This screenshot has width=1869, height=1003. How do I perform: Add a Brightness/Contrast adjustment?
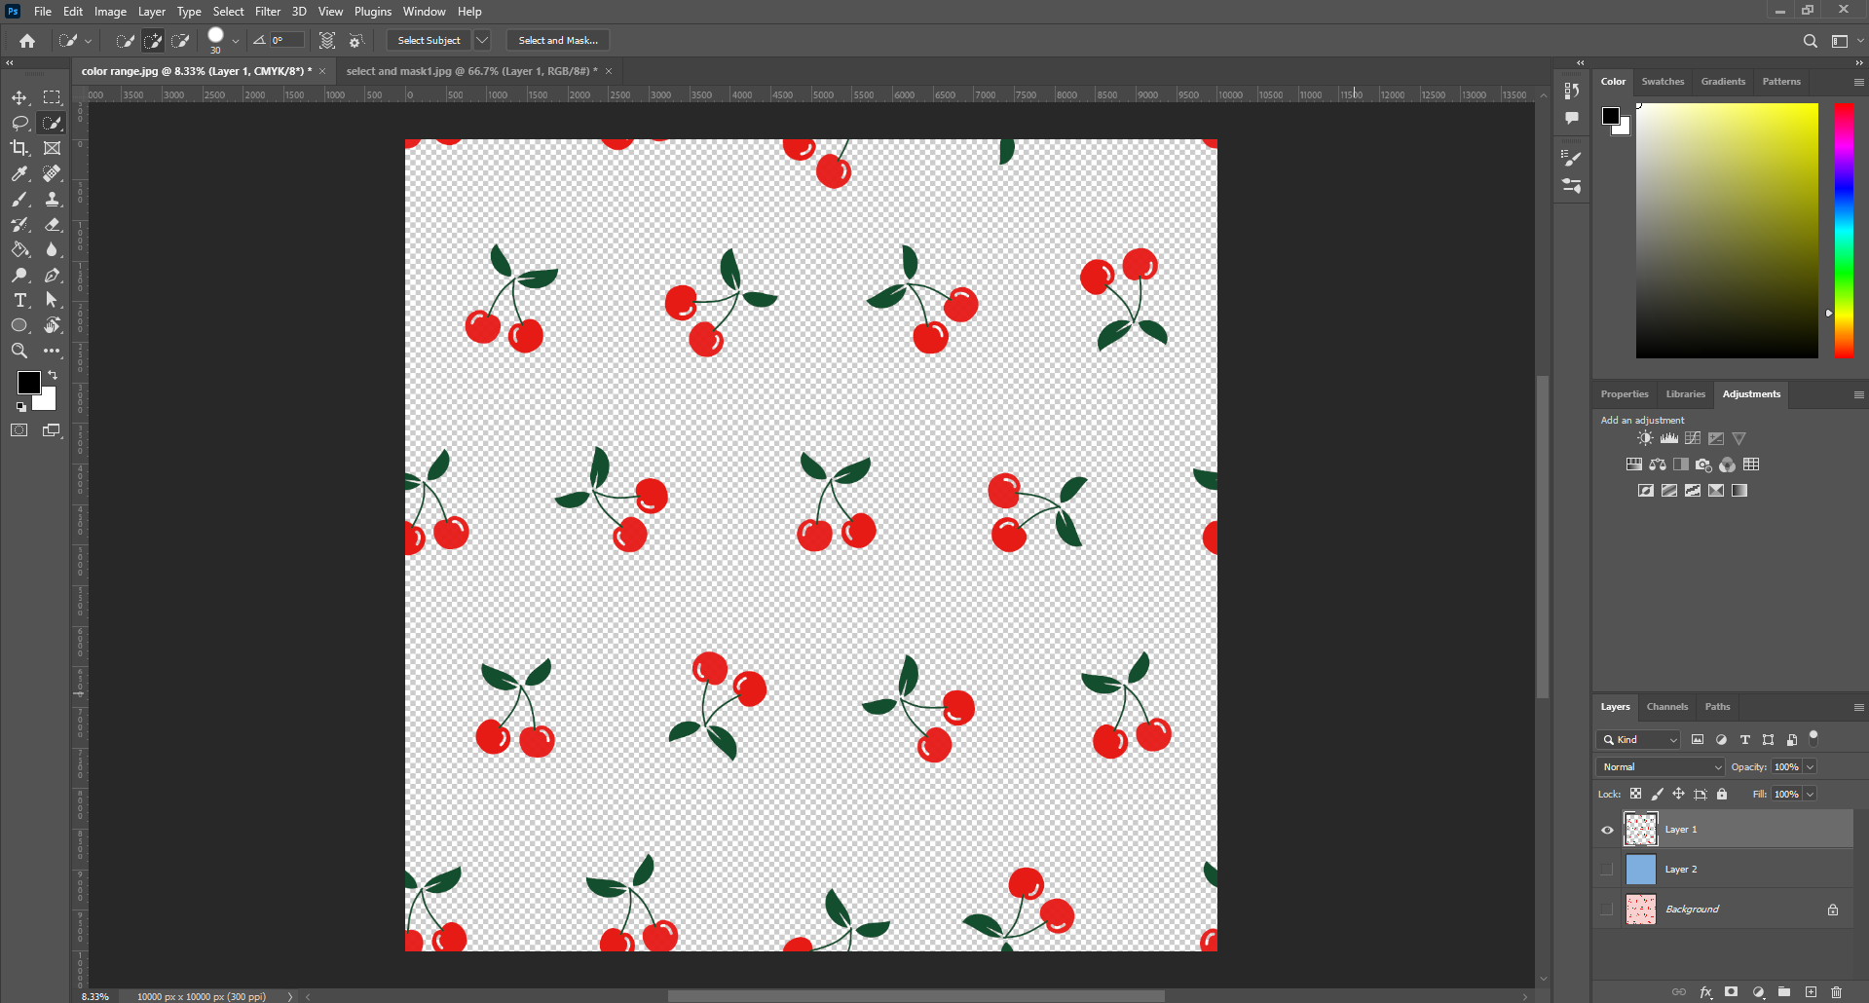tap(1645, 438)
